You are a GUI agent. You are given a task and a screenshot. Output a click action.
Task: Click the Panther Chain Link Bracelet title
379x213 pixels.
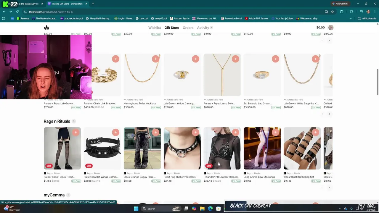(99, 104)
